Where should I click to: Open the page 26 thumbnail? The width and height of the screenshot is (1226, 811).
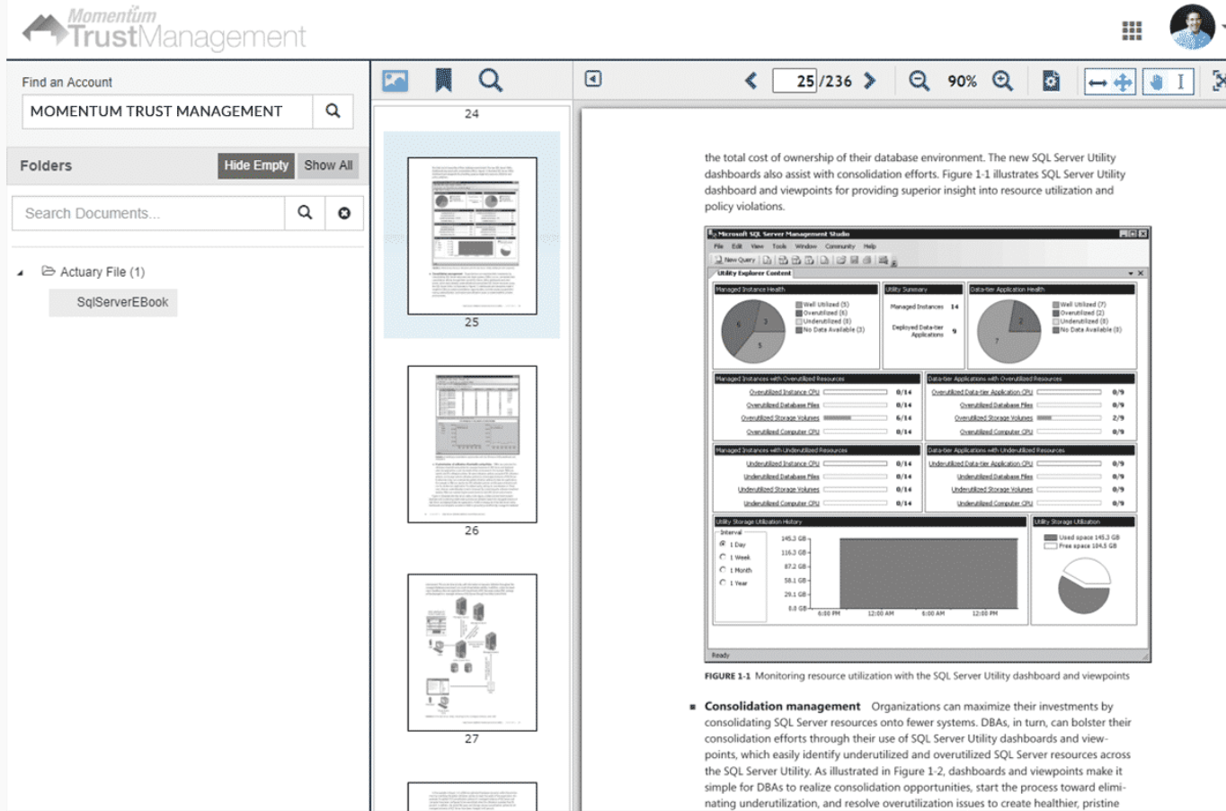[472, 444]
